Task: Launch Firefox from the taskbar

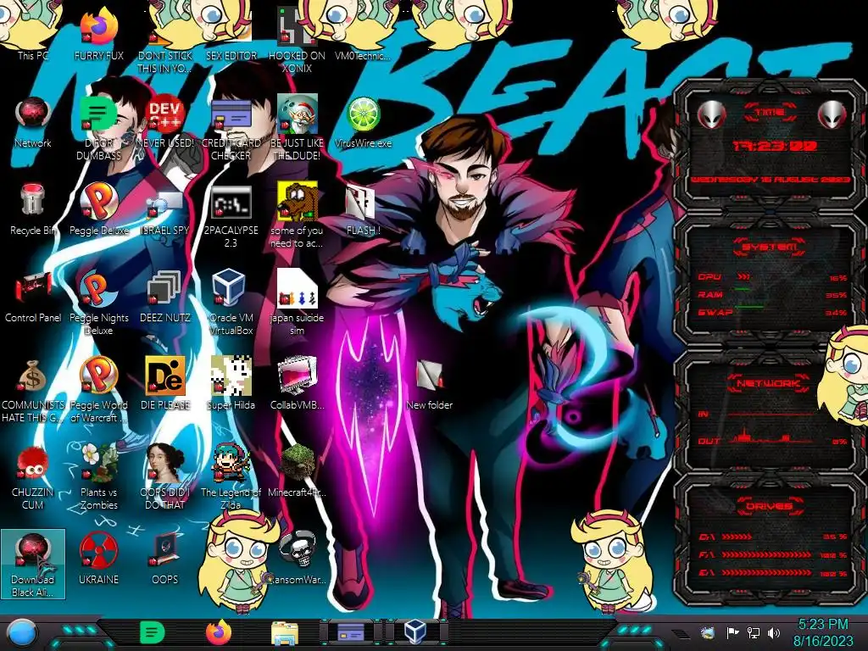Action: coord(218,632)
